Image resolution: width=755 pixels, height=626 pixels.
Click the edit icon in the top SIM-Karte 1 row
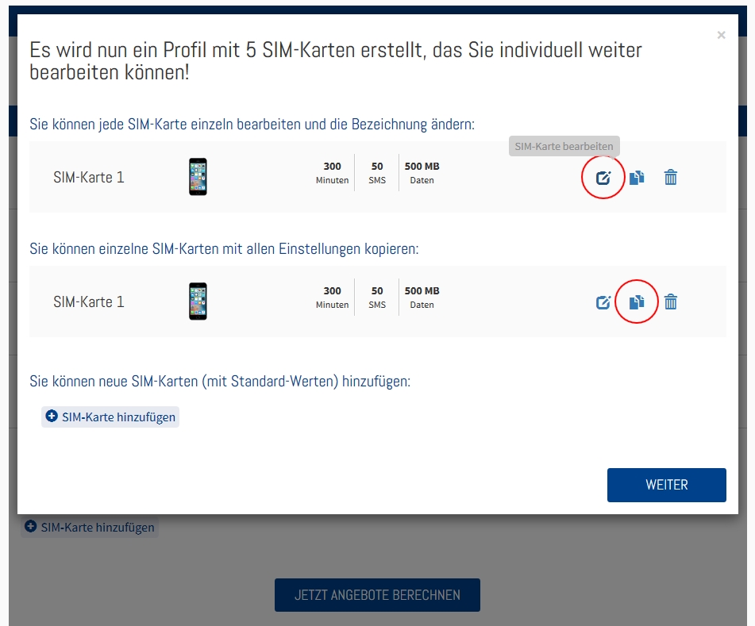[x=603, y=178]
